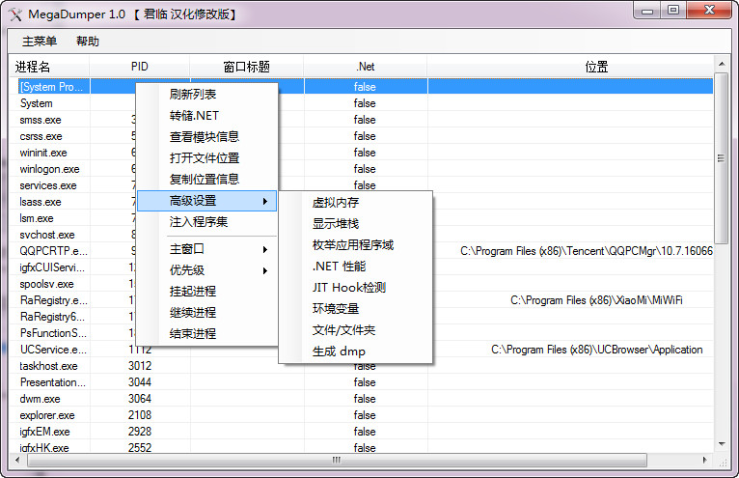
Task: Select winlogon.exe process
Action: 49,169
